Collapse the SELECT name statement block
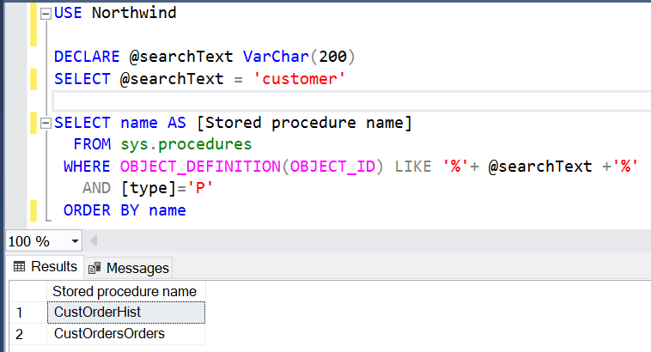The width and height of the screenshot is (651, 352). [x=46, y=123]
